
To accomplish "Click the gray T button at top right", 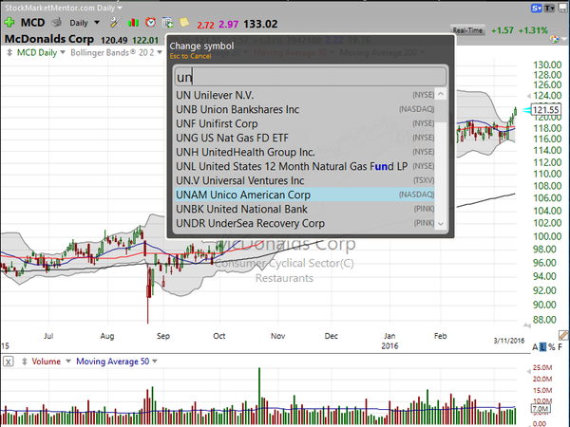I will (549, 8).
